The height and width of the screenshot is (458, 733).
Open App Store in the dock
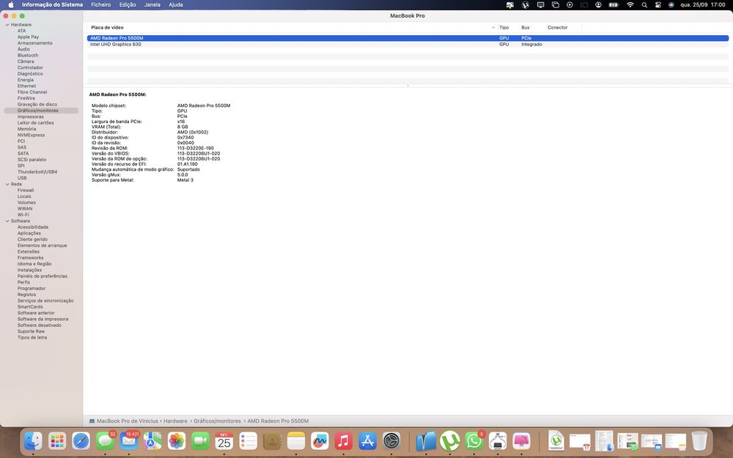367,440
